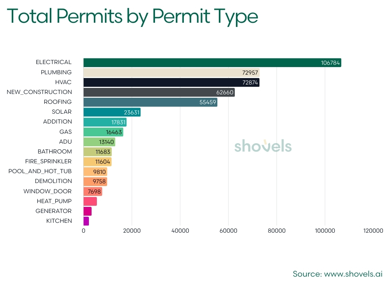
Task: Click the FIRE_SPRINKLER bar showing 11604
Action: click(x=98, y=161)
